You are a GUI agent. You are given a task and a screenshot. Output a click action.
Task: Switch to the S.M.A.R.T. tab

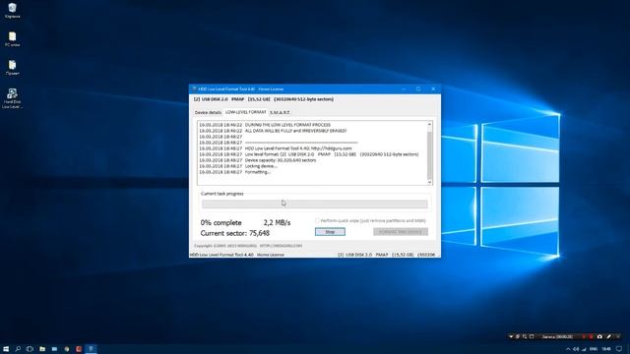(x=280, y=112)
